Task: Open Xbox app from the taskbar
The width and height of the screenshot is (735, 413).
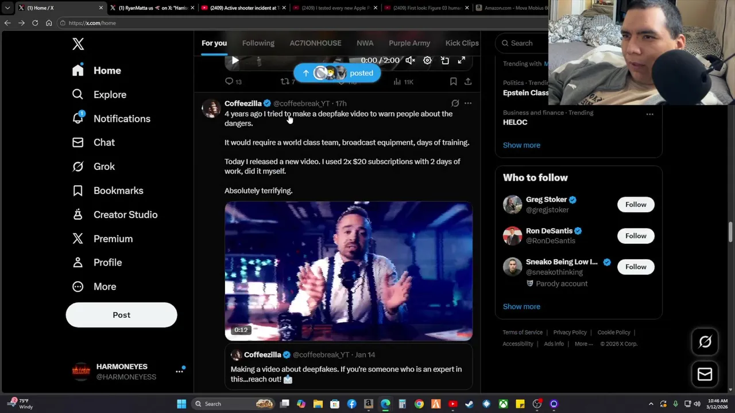Action: (x=503, y=404)
